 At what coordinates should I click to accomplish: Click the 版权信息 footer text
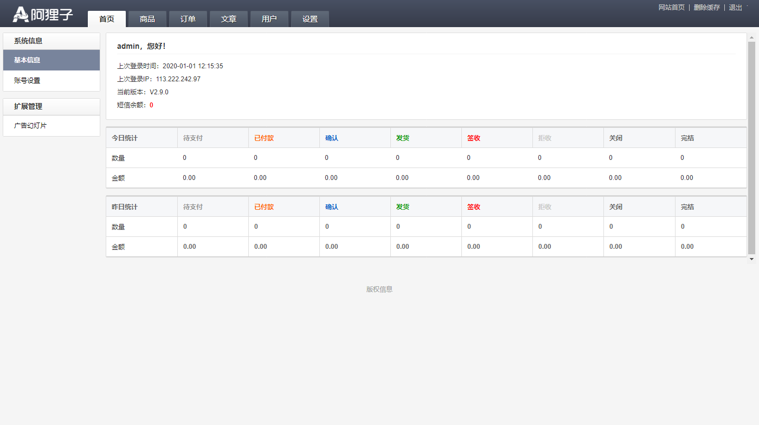pyautogui.click(x=379, y=289)
